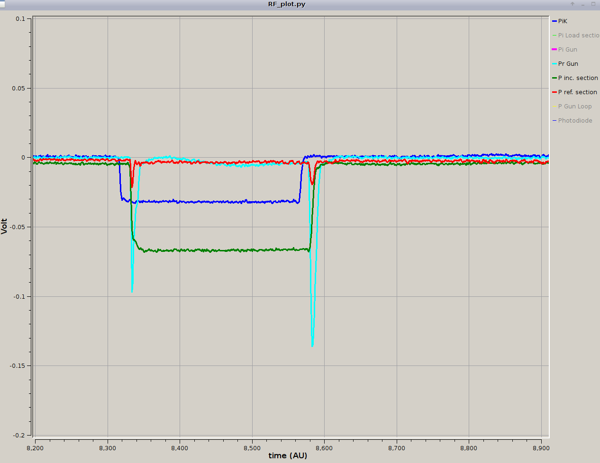The height and width of the screenshot is (463, 600).
Task: Show the Photodiode curve via legend label
Action: coord(575,121)
